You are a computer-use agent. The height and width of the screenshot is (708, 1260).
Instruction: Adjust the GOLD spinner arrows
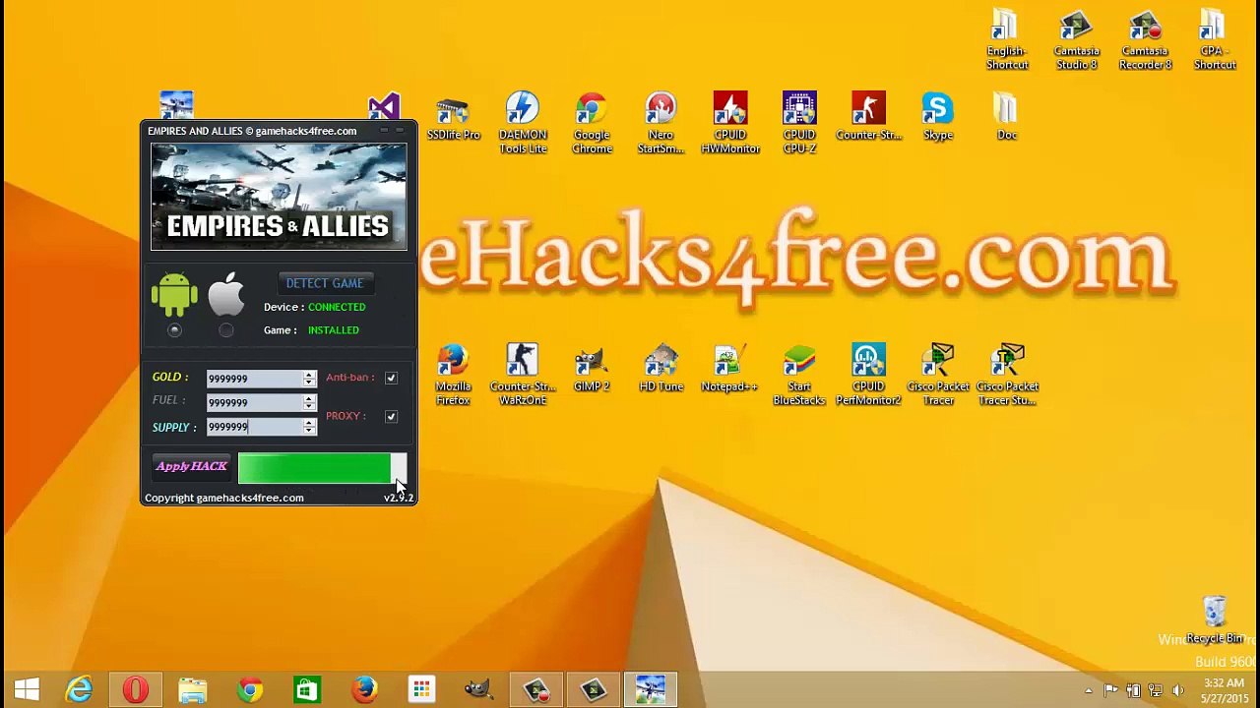(x=309, y=379)
